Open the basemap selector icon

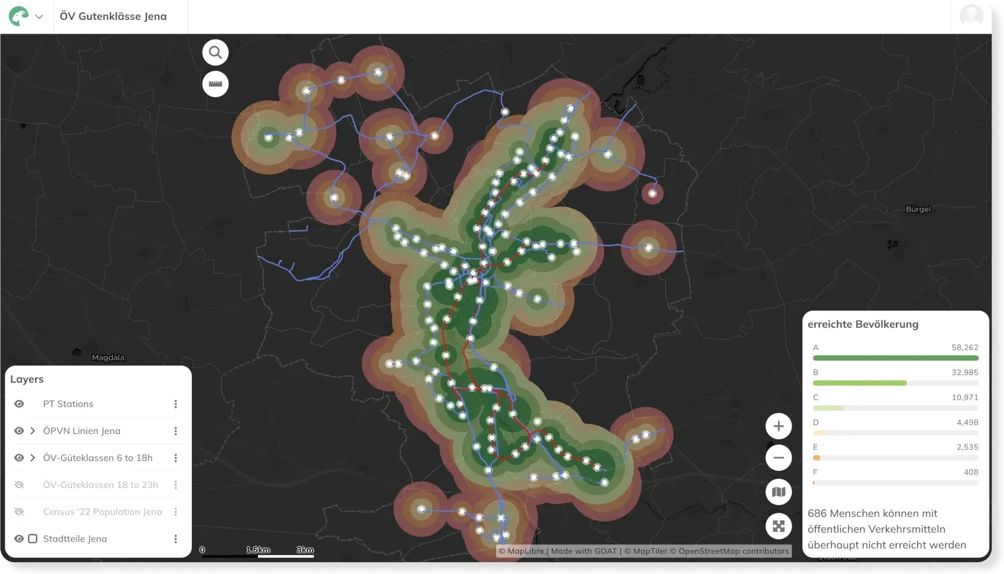pyautogui.click(x=779, y=492)
